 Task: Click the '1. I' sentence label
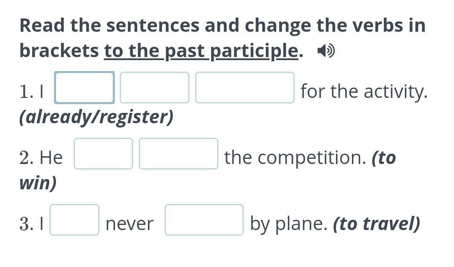[x=31, y=92]
